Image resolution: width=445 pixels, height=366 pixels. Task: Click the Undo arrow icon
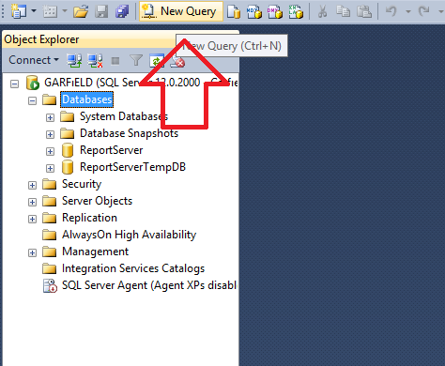tap(391, 11)
